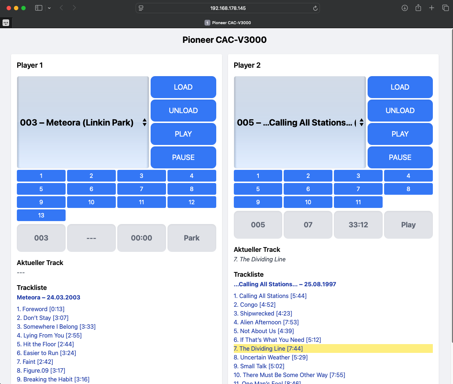
Task: Select track button 7 on Player 2
Action: coord(358,189)
